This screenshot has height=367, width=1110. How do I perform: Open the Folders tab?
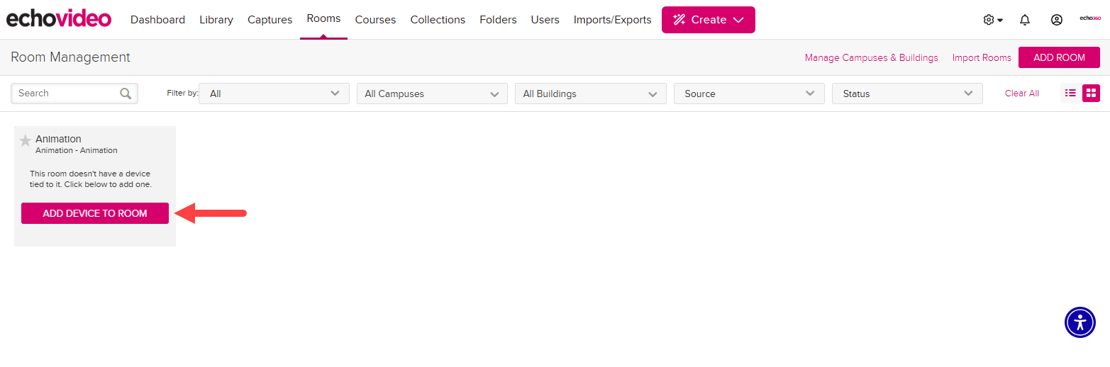[498, 20]
